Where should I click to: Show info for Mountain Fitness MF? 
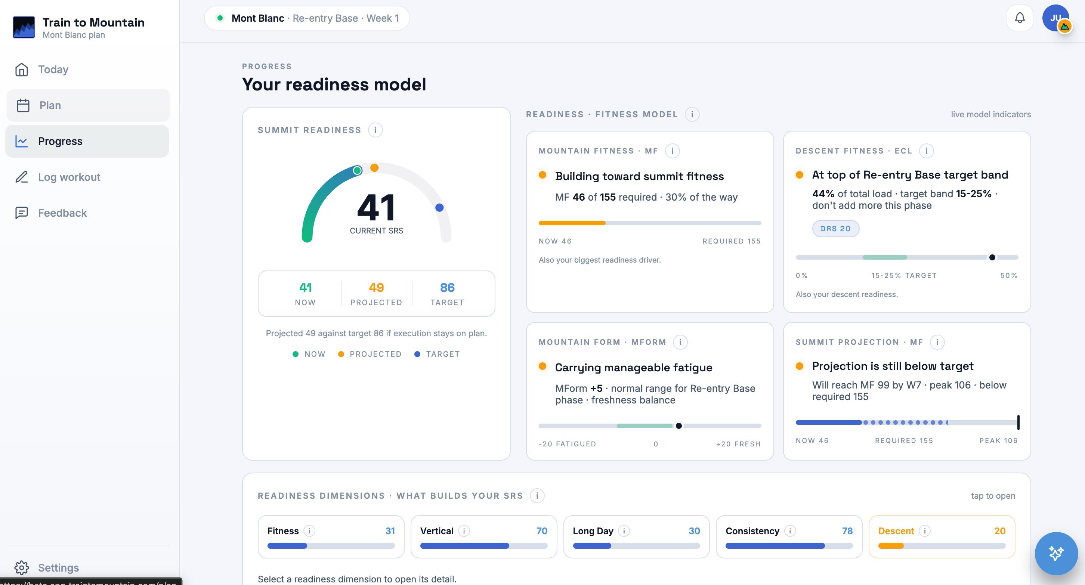click(x=672, y=151)
